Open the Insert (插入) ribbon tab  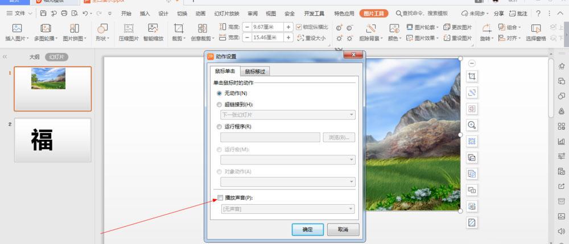click(145, 14)
